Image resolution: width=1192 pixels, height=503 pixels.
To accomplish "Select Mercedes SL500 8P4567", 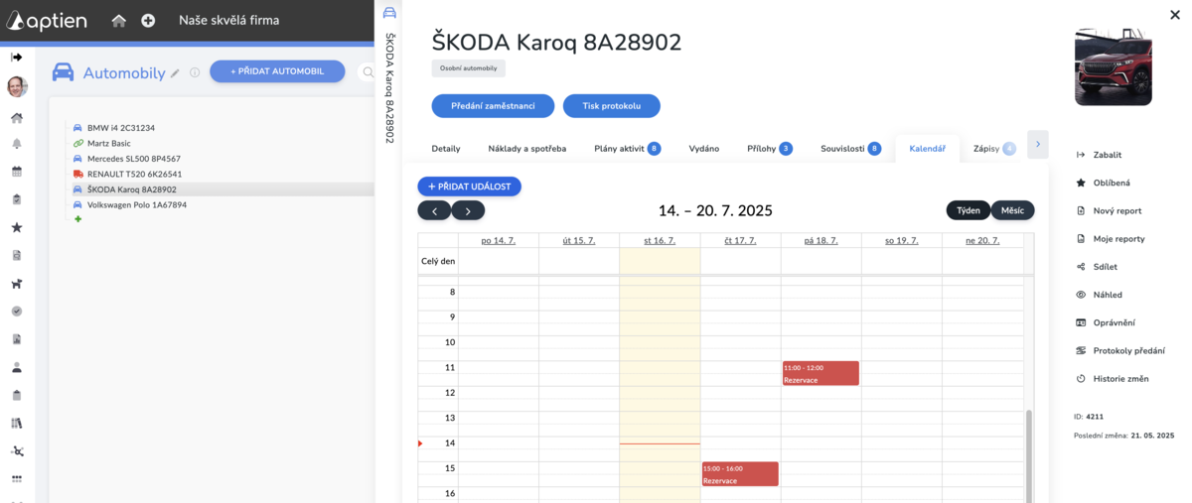I will point(134,159).
